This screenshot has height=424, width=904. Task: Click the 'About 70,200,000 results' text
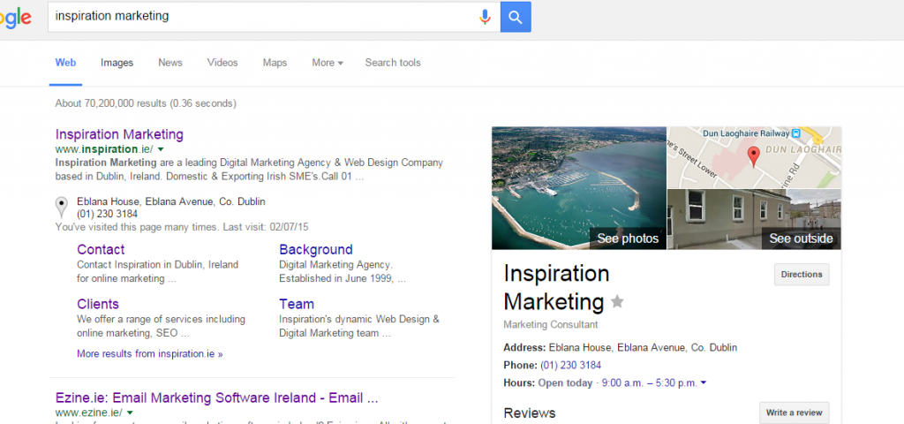(x=110, y=104)
